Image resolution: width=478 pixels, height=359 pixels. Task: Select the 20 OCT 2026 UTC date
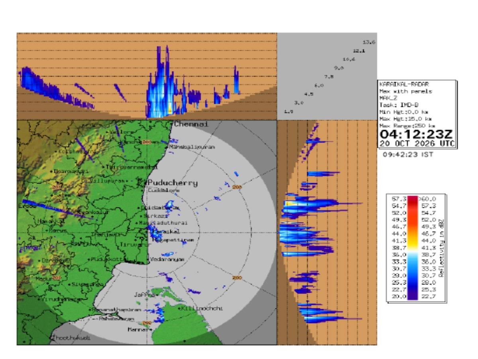click(x=417, y=143)
